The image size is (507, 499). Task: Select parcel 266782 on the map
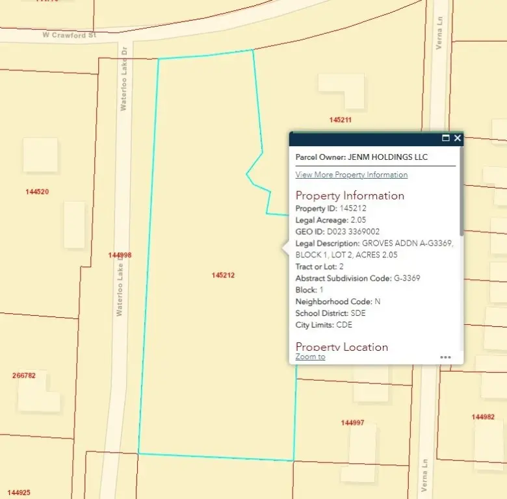[24, 376]
